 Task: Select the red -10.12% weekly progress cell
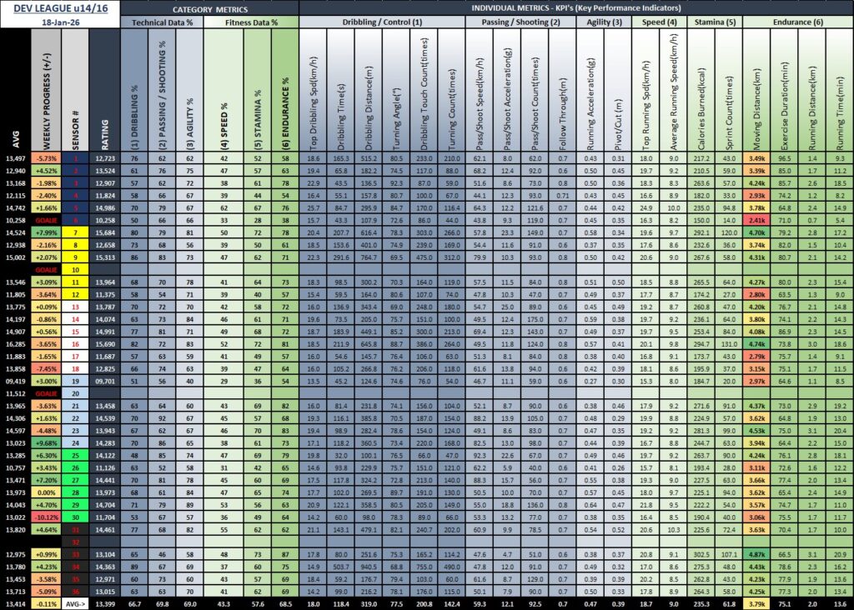tap(48, 517)
